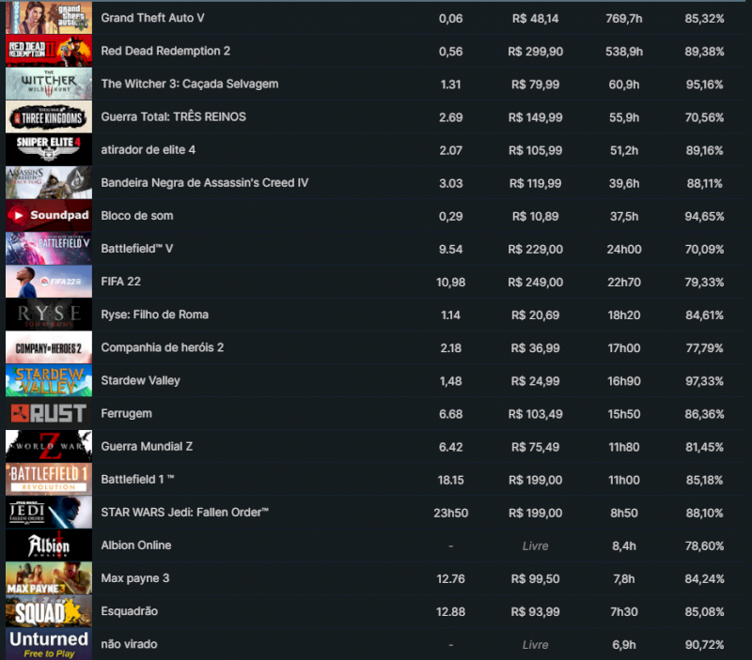Select the Ferrugem title

[x=126, y=414]
